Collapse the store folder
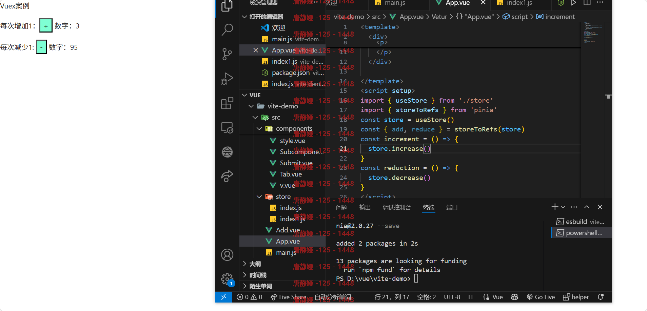Viewport: 647px width, 311px height. [282, 196]
